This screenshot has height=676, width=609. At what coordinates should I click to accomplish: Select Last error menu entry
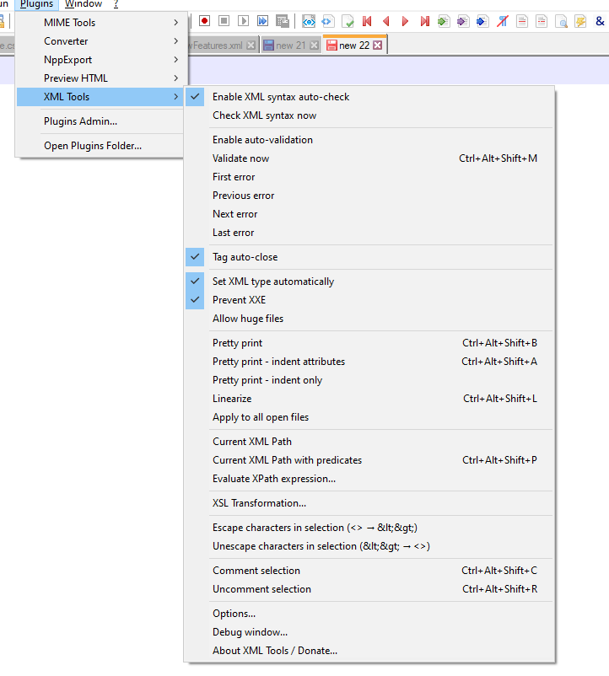369,233
